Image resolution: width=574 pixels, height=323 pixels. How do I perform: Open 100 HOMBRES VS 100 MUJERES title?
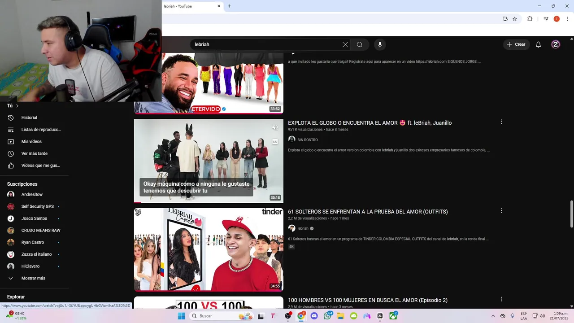[x=368, y=300]
